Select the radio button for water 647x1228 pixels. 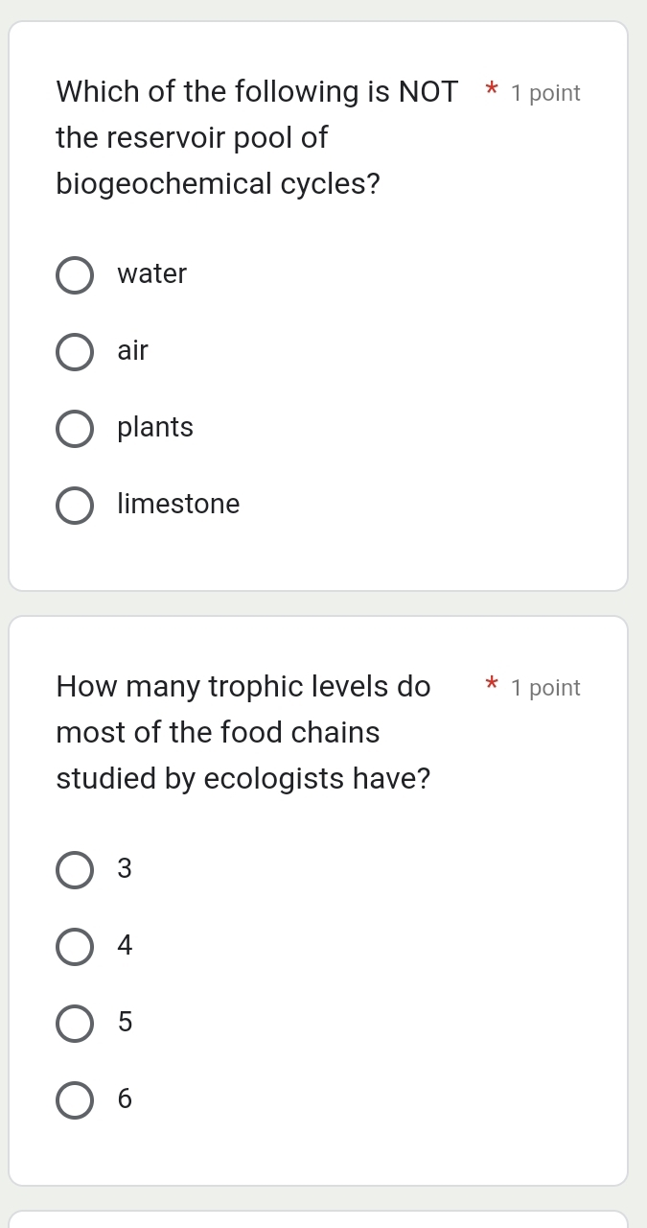75,275
